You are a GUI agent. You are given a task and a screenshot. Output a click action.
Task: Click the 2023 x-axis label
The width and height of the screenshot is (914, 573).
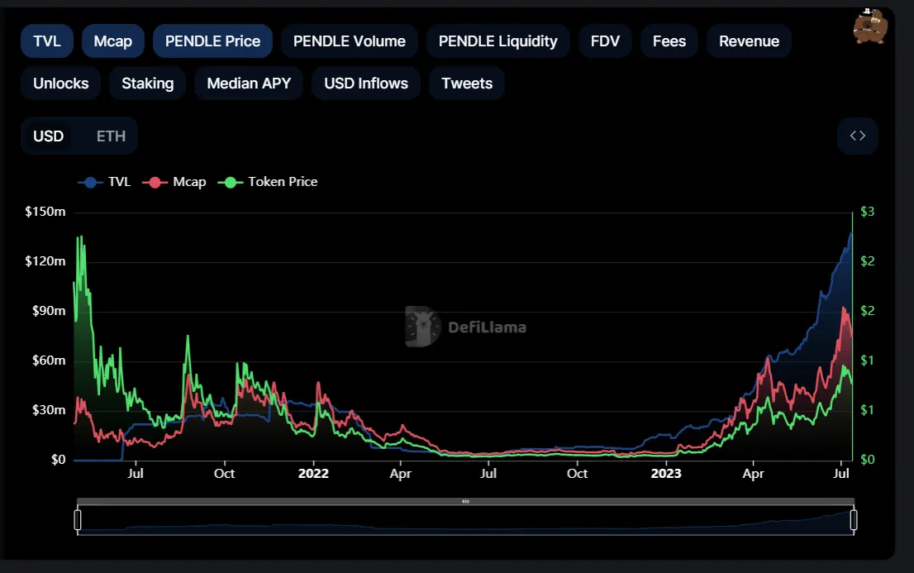click(666, 473)
